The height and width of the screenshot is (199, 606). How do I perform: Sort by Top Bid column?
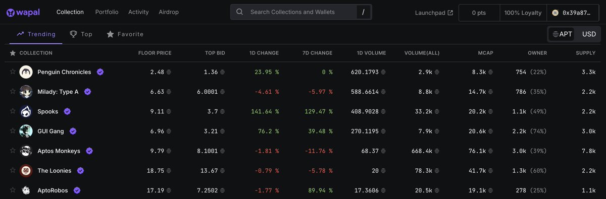(215, 53)
